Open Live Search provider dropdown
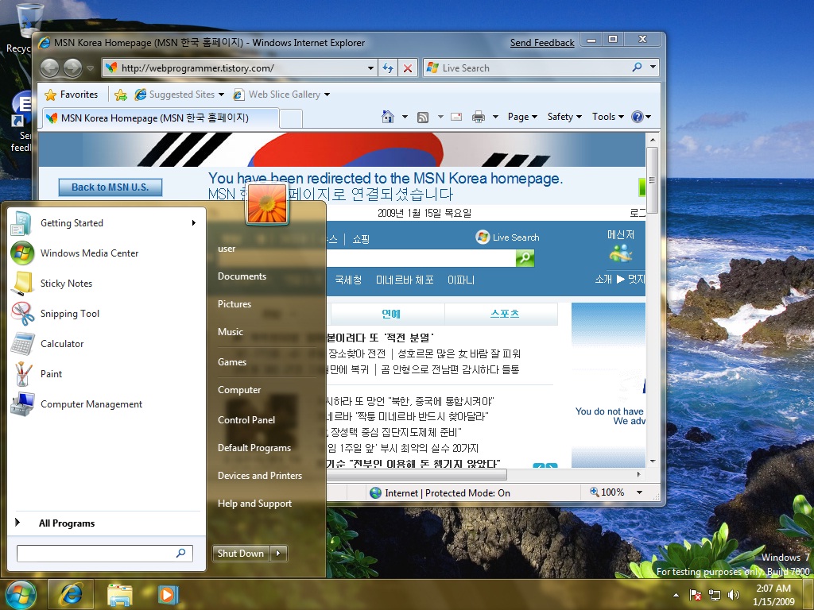This screenshot has width=814, height=610. (653, 68)
